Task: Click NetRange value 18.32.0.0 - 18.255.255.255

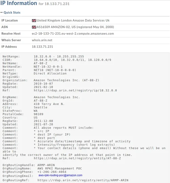Action: coord(59,57)
